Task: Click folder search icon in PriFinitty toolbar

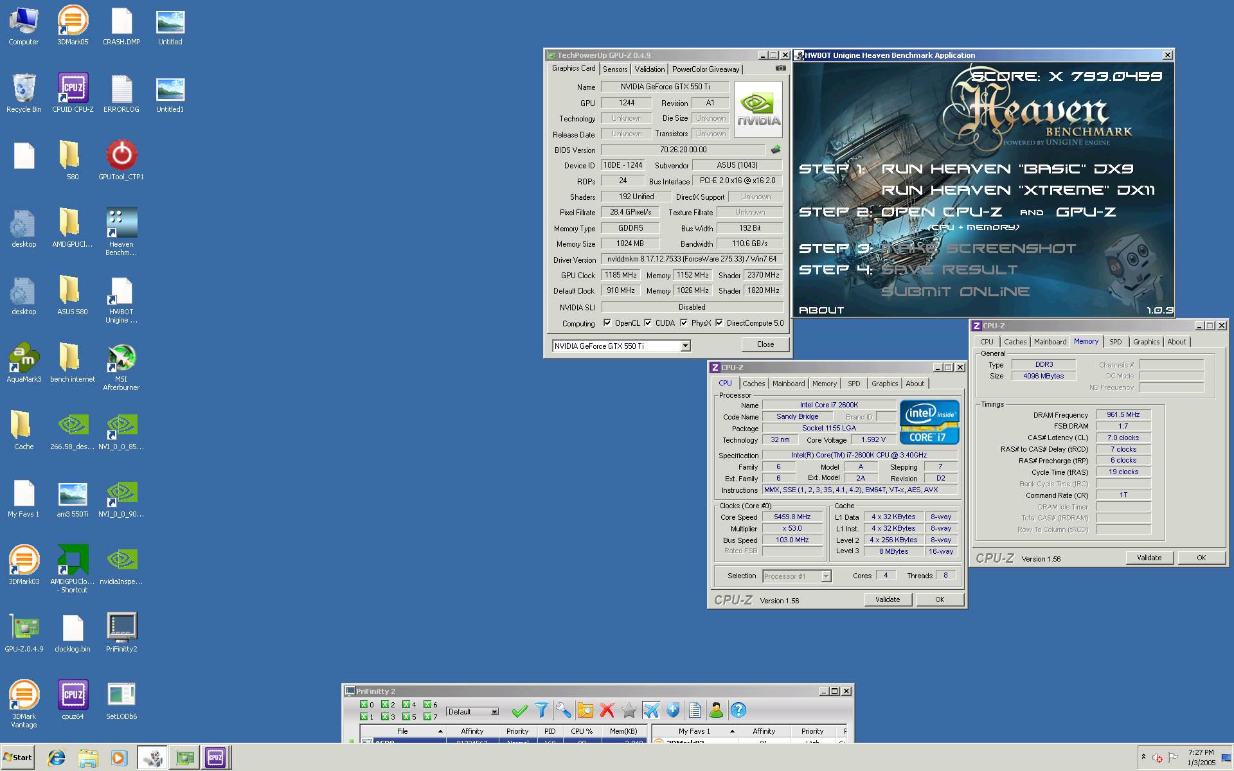Action: [x=586, y=711]
